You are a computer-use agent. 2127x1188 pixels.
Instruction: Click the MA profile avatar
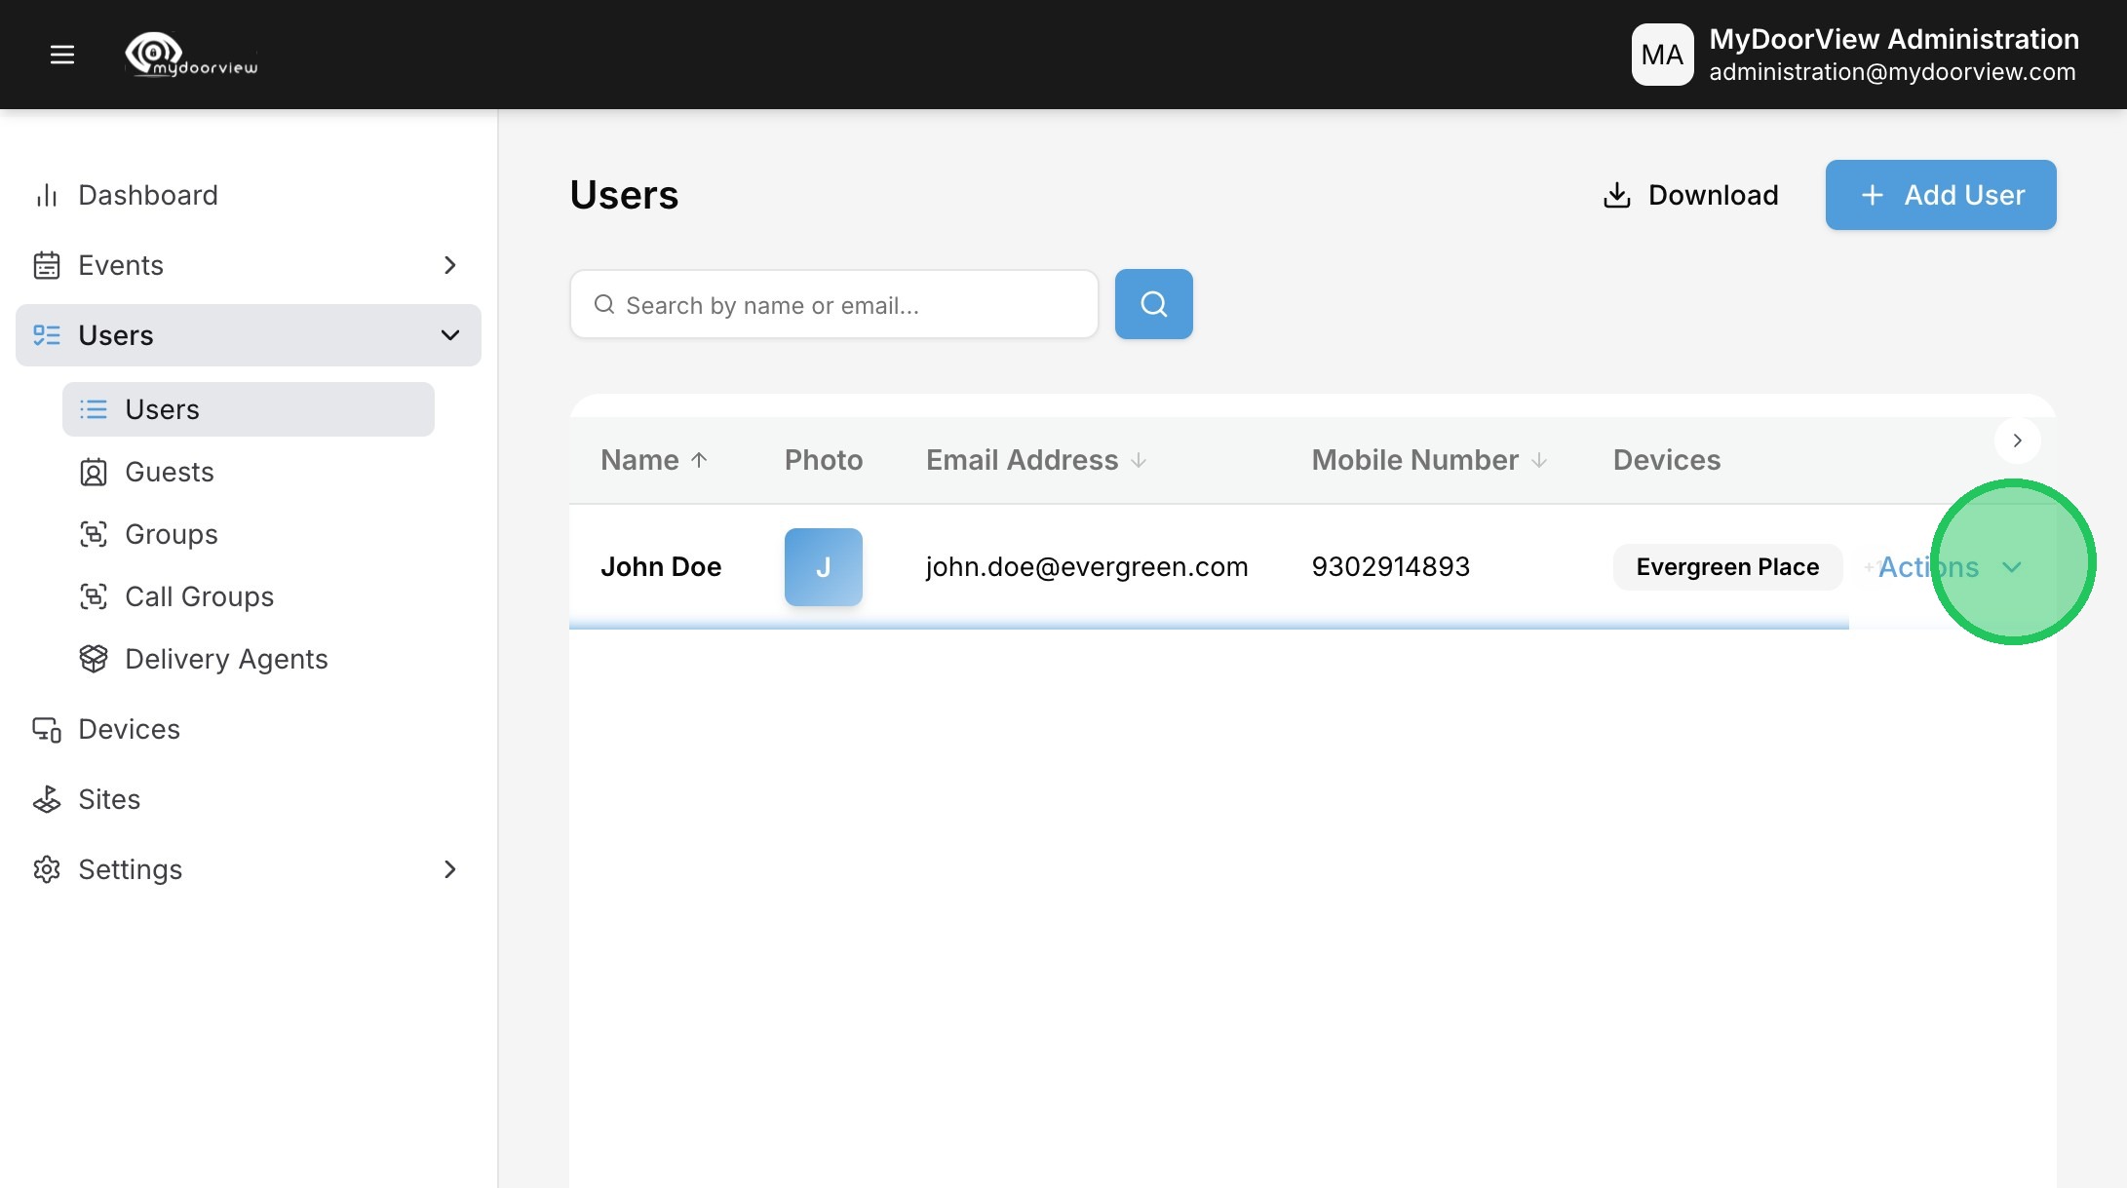pos(1662,55)
